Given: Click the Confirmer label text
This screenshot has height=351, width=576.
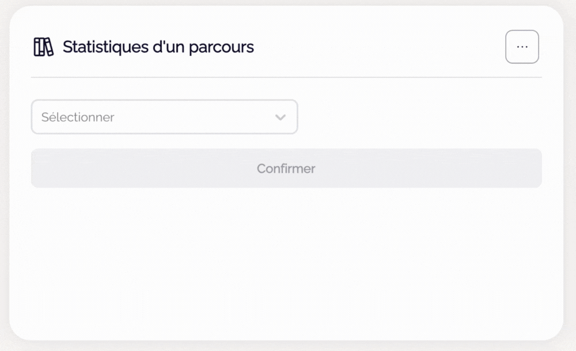Looking at the screenshot, I should pyautogui.click(x=286, y=169).
